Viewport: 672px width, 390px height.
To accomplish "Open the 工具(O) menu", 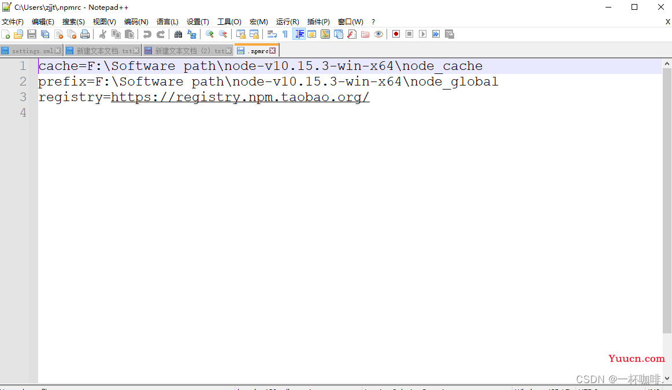I will click(229, 22).
